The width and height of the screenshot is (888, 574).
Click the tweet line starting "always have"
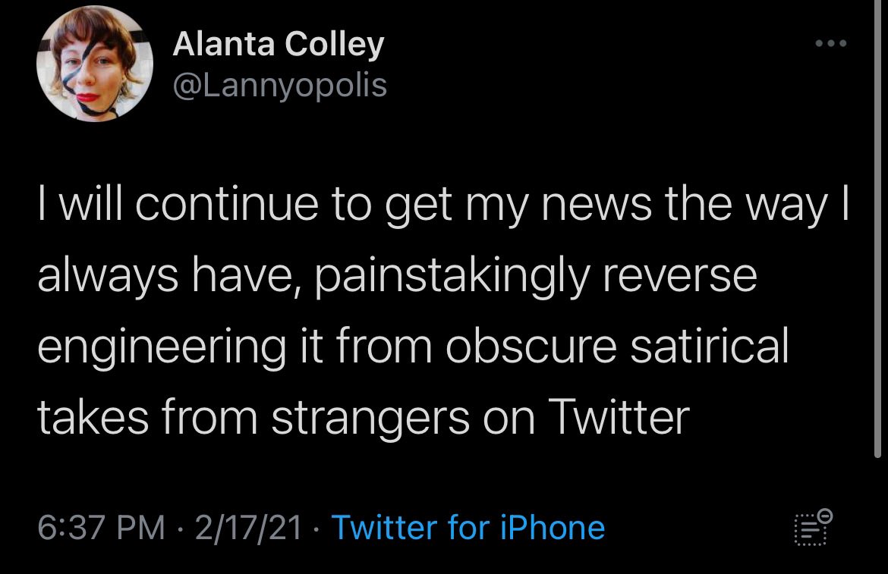pos(397,277)
